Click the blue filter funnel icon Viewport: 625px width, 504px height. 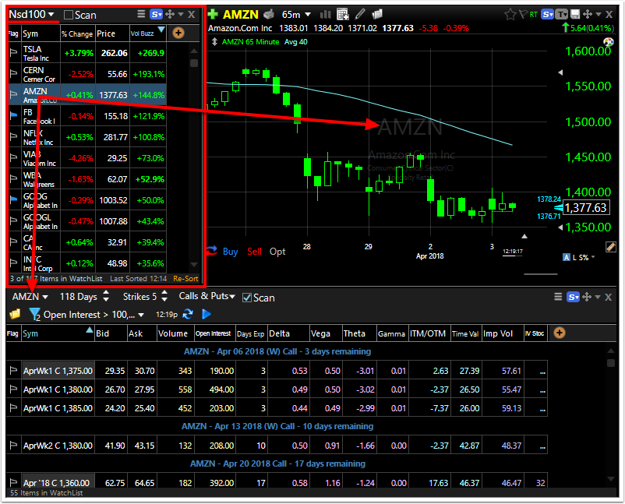[34, 315]
